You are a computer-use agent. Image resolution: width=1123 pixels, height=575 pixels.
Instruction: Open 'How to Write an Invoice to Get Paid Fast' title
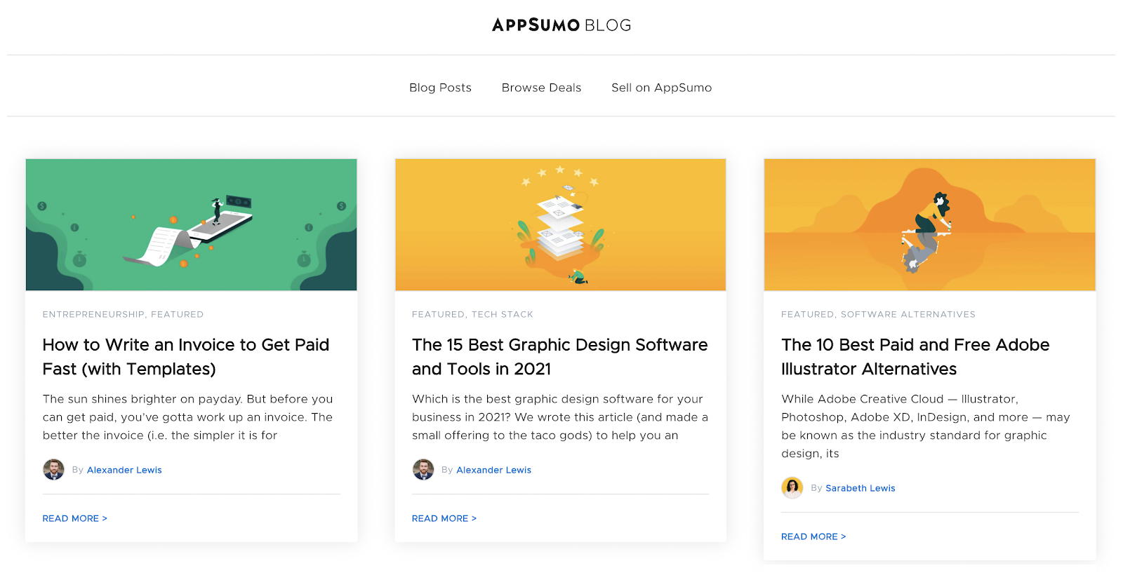(x=186, y=357)
